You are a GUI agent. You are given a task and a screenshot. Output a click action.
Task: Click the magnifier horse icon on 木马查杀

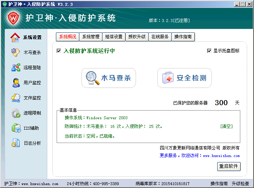pos(92,78)
